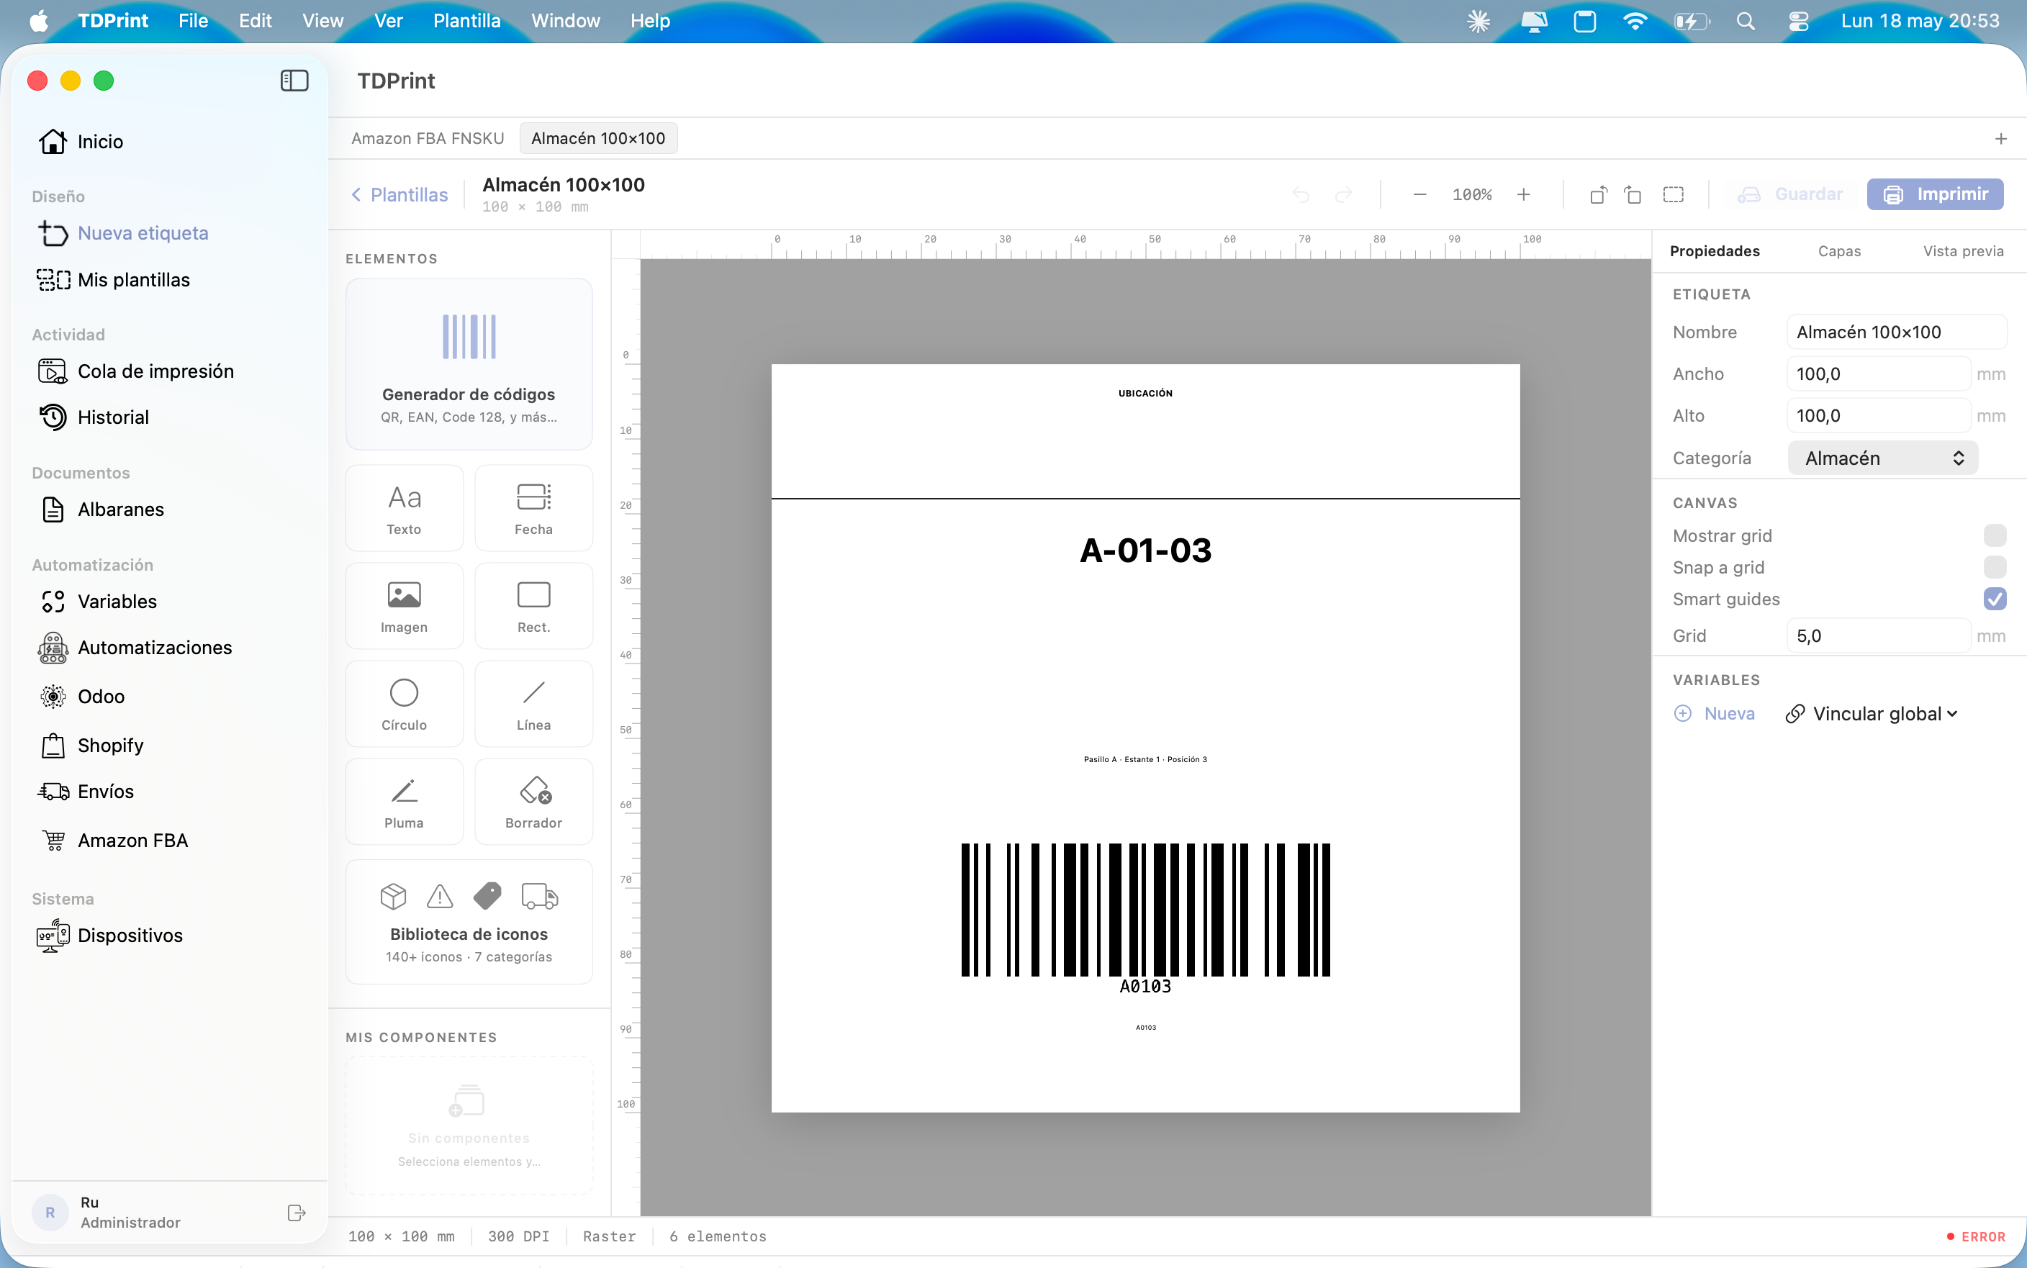Open the Plantilla menu
This screenshot has height=1268, width=2027.
tap(466, 21)
